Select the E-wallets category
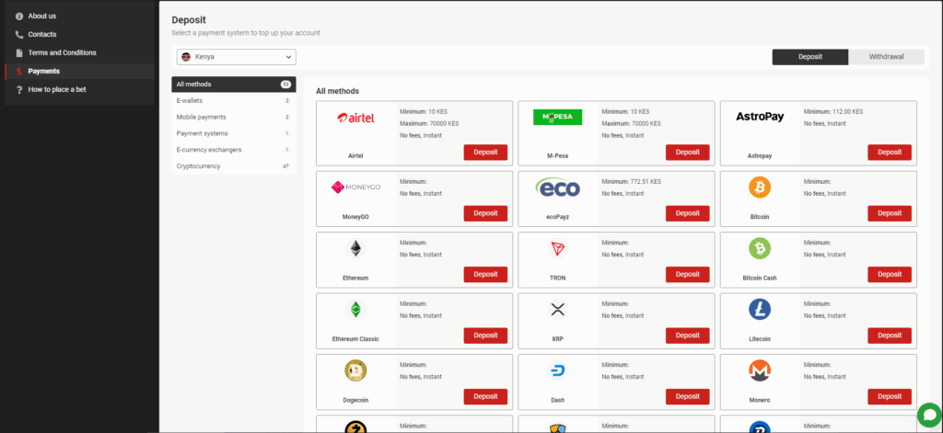Image resolution: width=943 pixels, height=433 pixels. coord(233,101)
